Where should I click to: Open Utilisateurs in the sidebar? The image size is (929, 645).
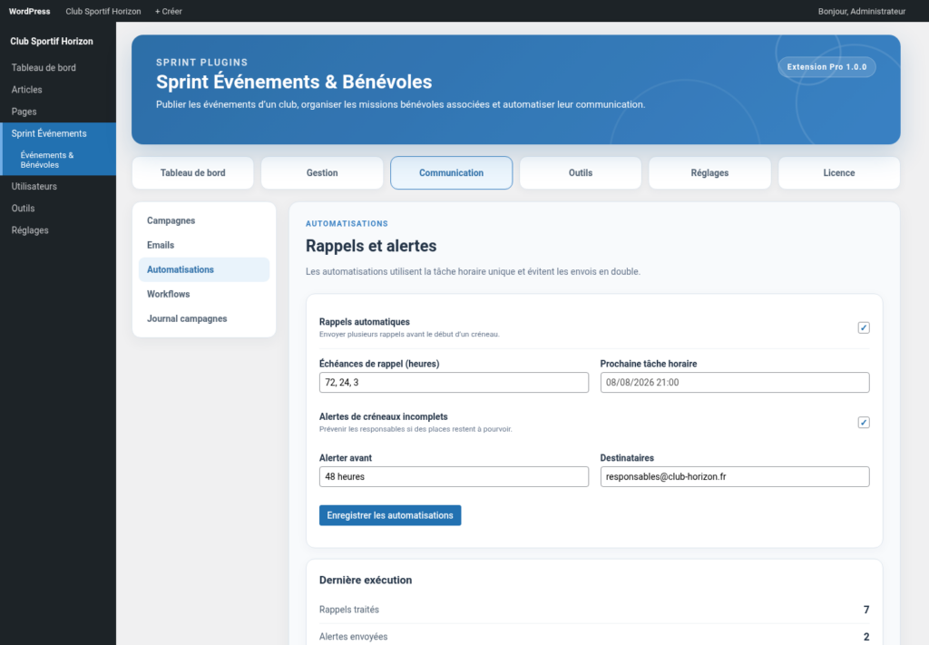coord(58,186)
